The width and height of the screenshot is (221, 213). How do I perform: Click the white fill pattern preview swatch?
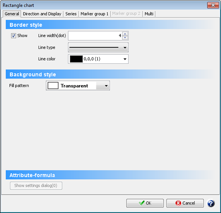click(x=53, y=86)
